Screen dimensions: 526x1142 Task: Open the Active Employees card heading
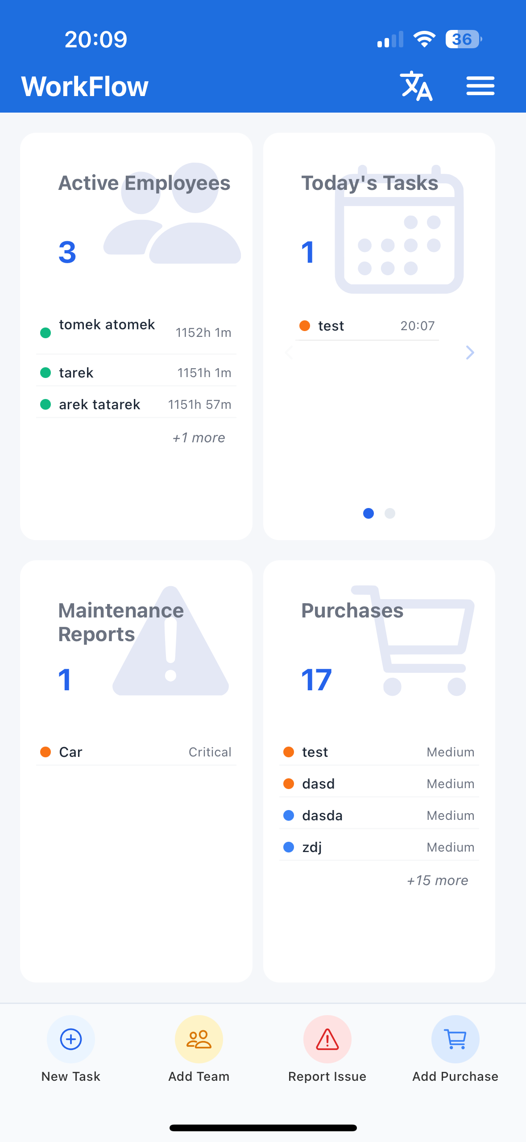(x=144, y=183)
